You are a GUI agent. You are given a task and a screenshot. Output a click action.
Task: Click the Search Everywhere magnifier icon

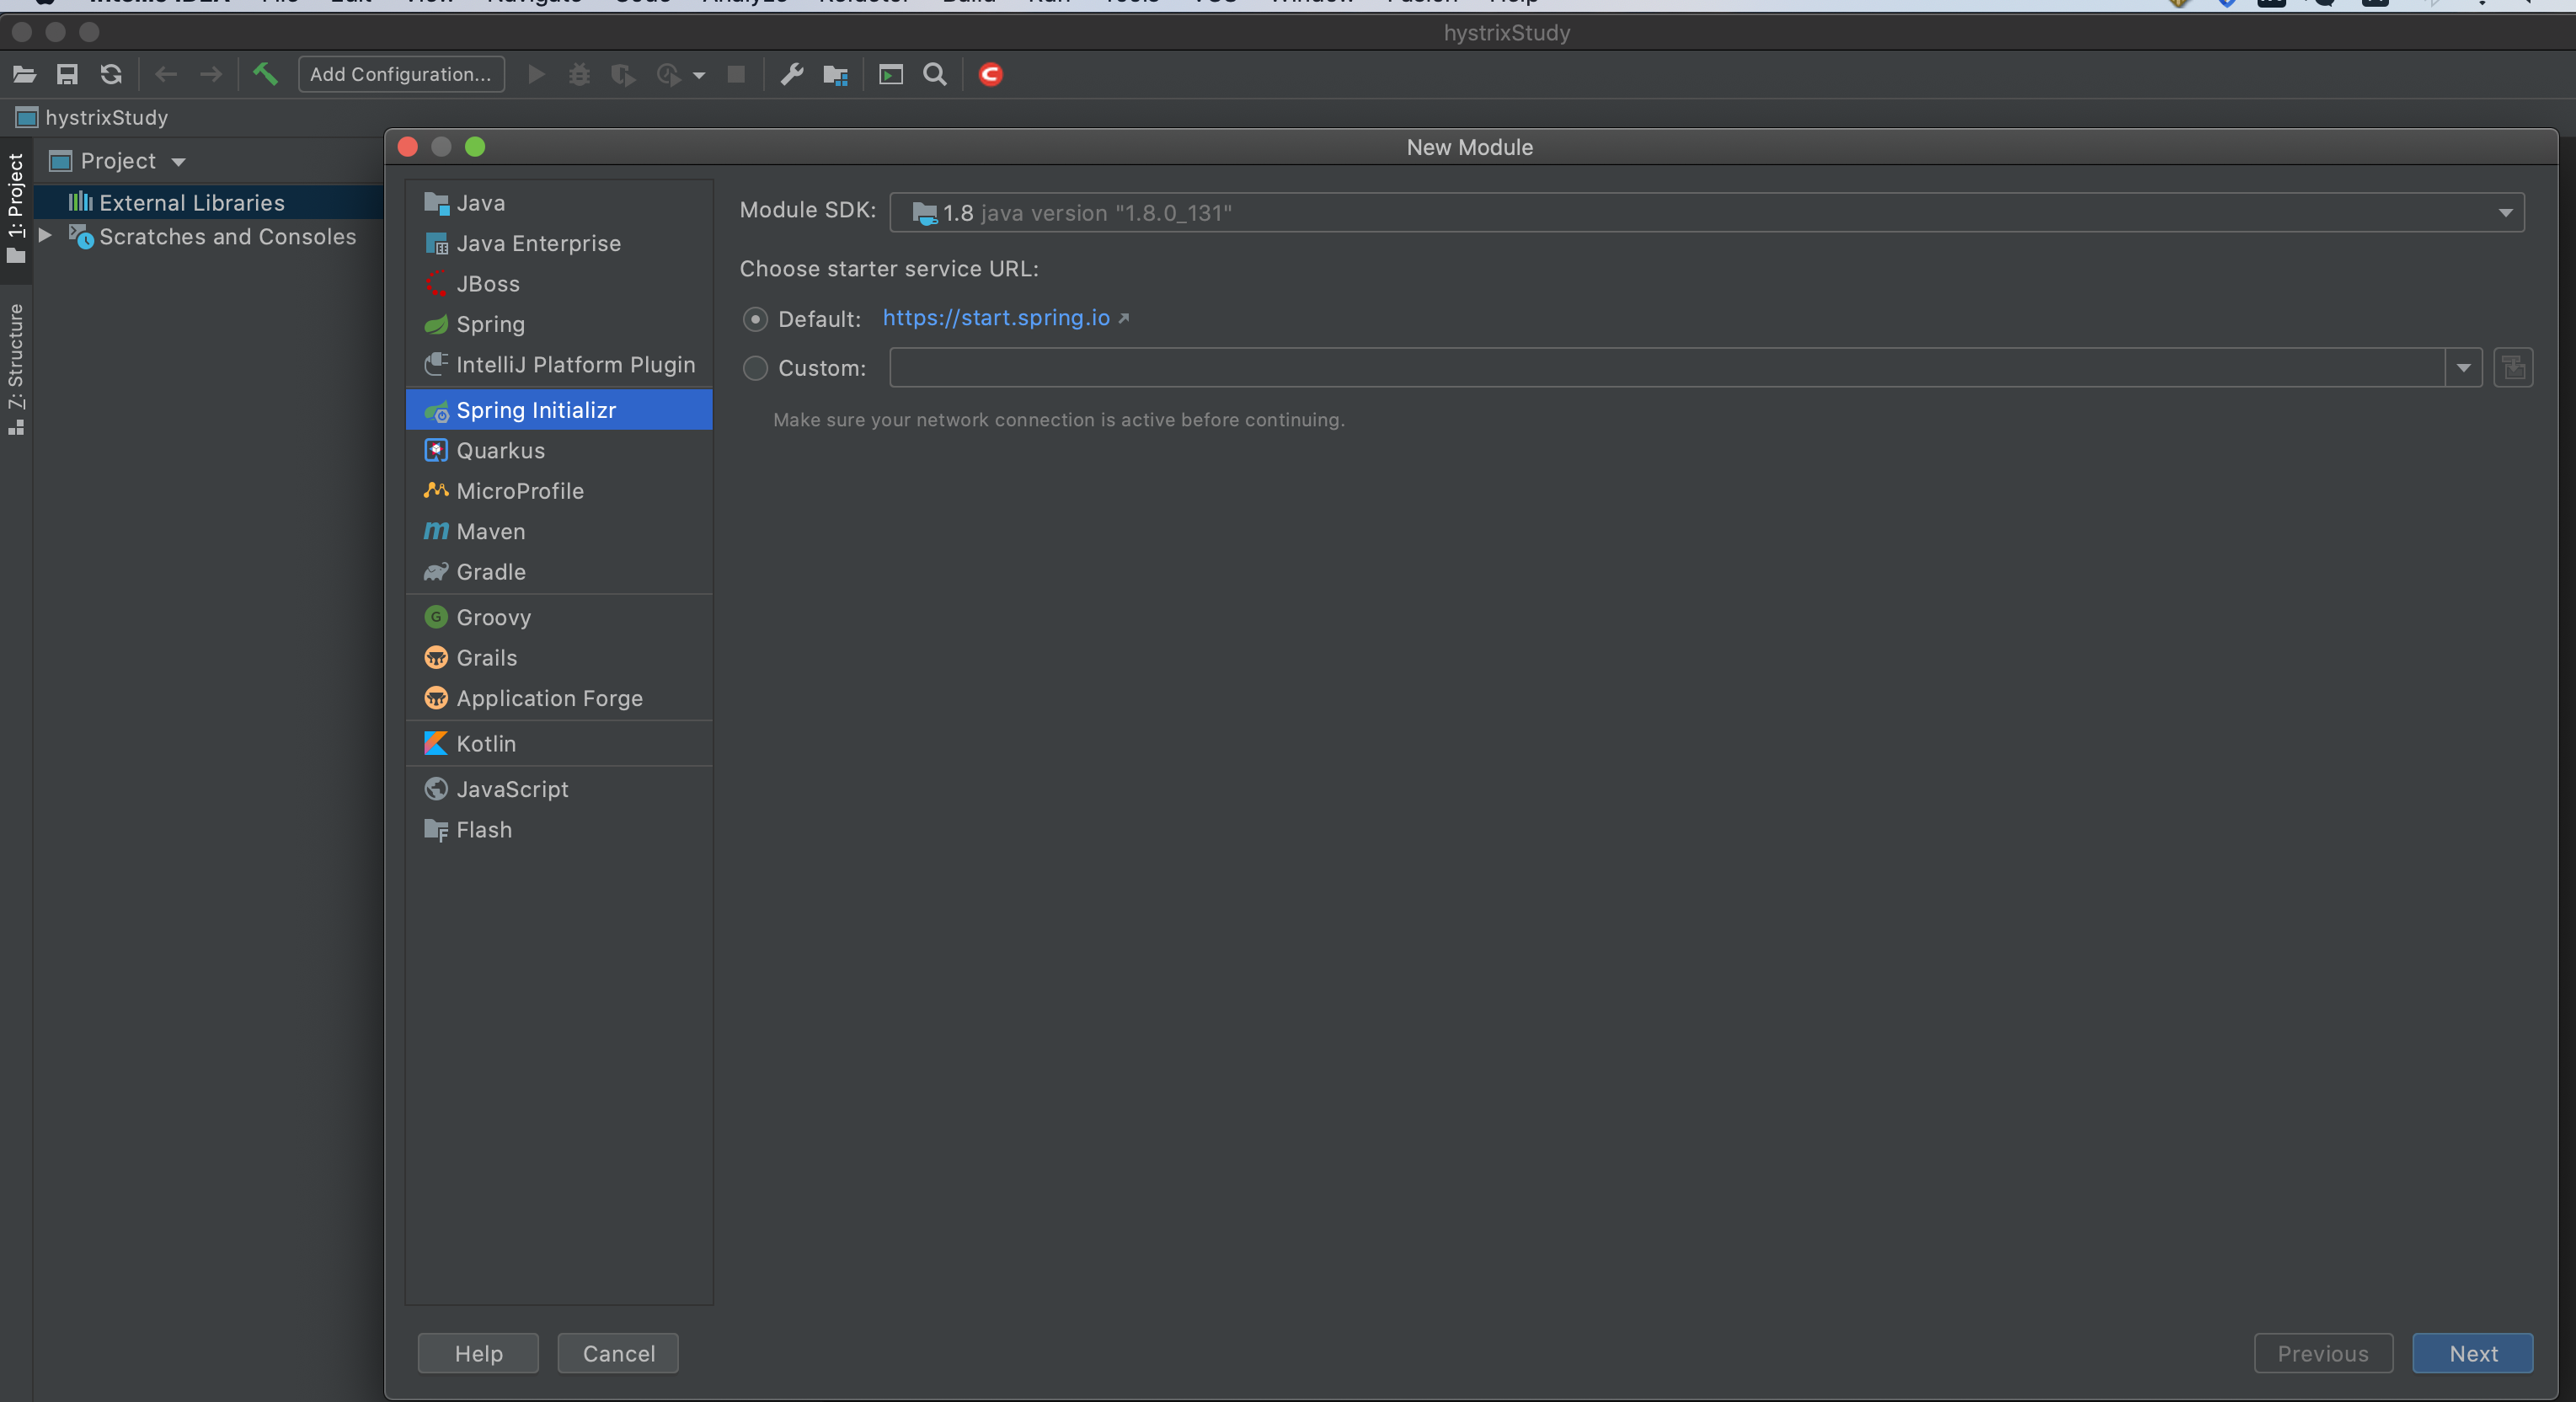935,74
